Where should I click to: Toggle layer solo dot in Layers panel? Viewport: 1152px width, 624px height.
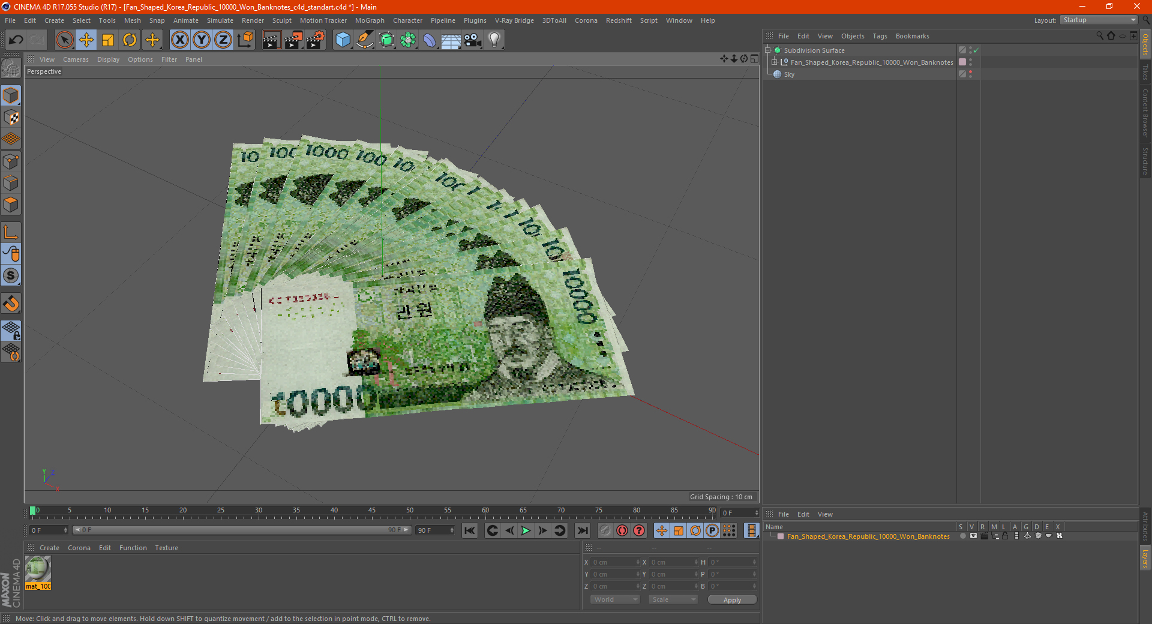tap(962, 536)
